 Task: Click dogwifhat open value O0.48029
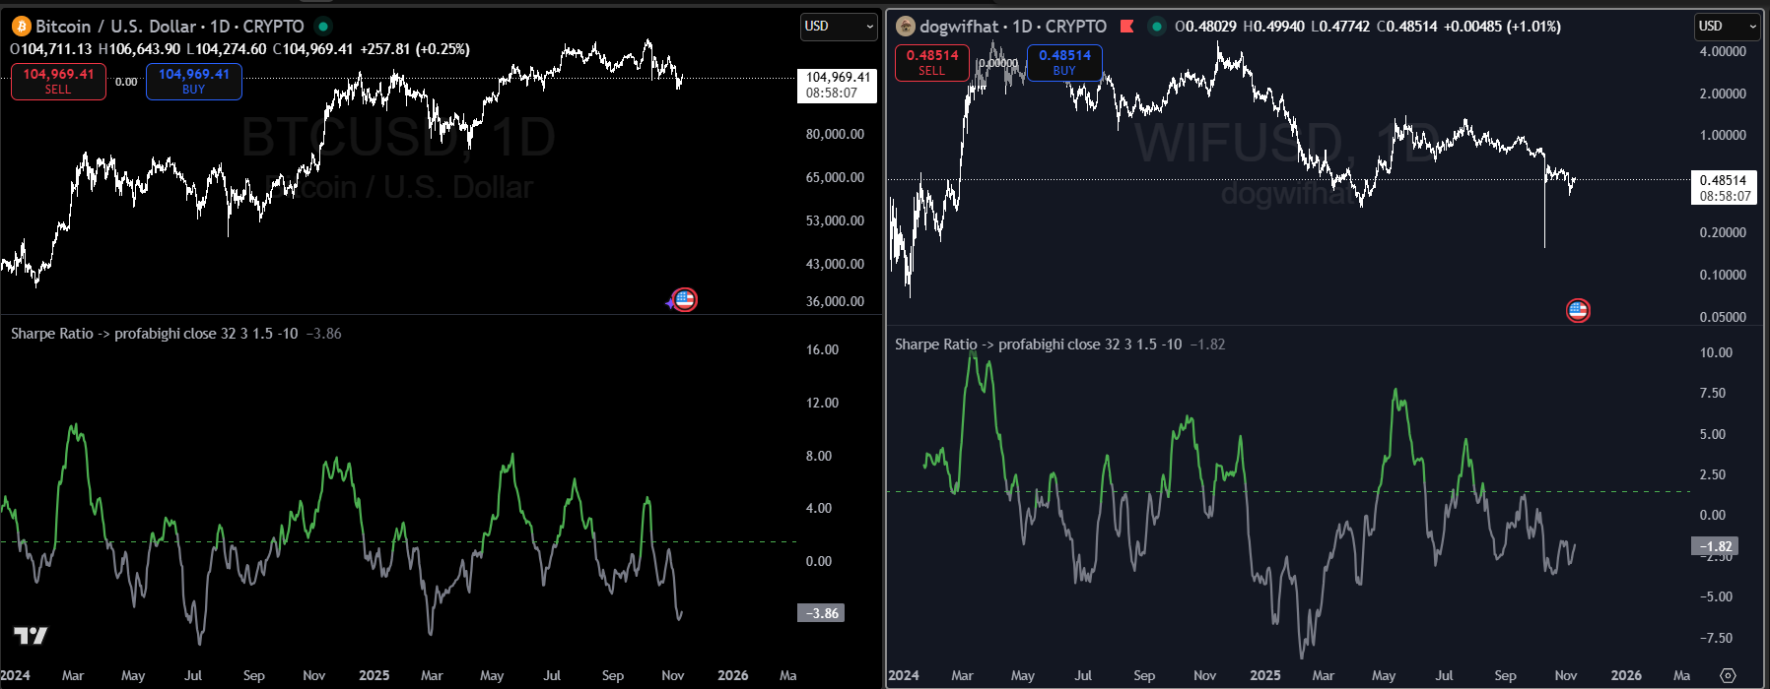tap(1205, 27)
